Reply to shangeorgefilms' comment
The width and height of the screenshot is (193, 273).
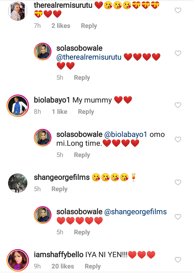tap(59, 189)
